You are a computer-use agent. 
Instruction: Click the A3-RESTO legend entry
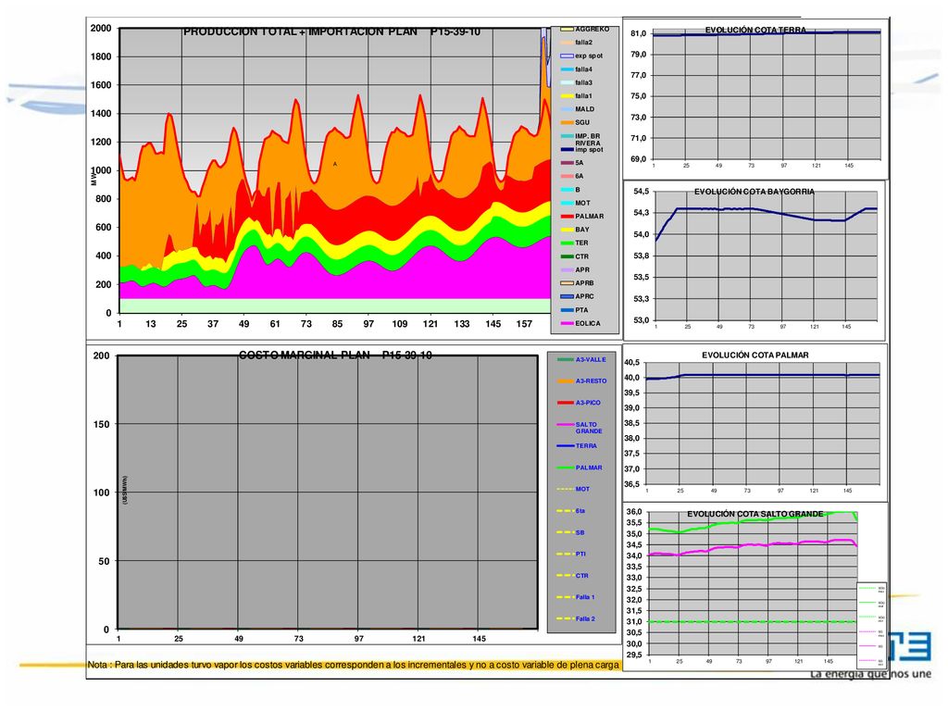(x=581, y=381)
